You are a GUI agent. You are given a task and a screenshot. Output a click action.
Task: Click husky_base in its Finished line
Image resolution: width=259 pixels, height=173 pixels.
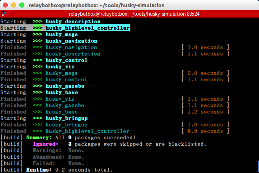(x=62, y=112)
